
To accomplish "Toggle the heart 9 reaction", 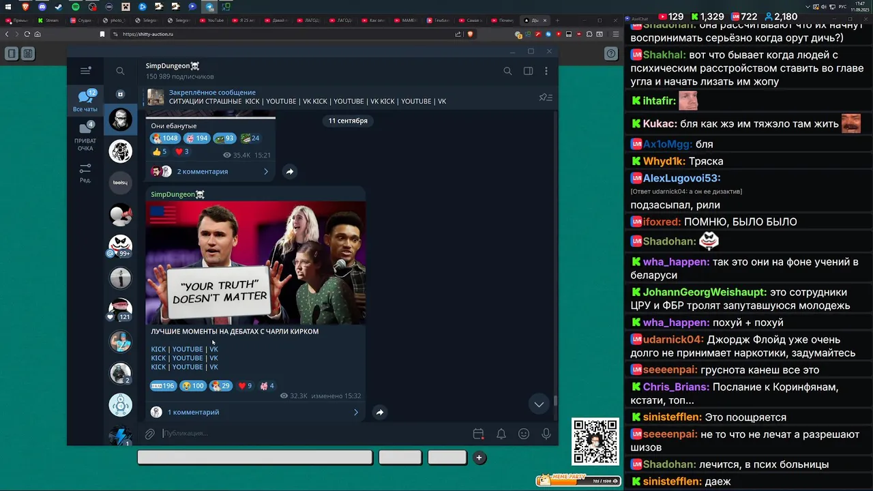I will (245, 386).
